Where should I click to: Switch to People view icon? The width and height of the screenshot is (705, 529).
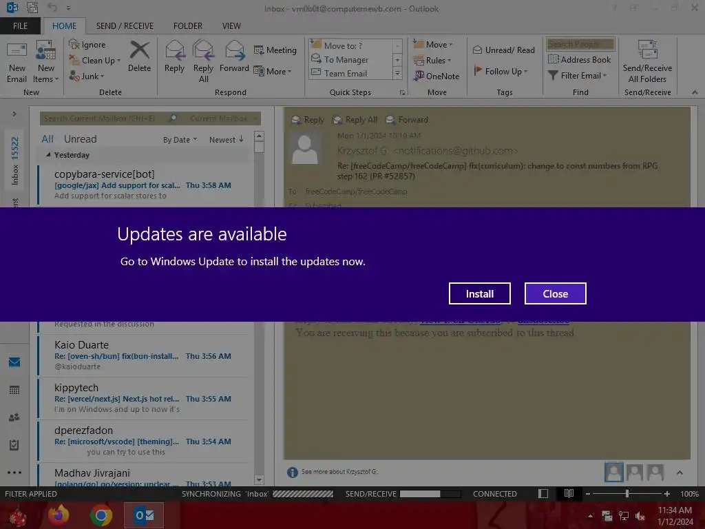(14, 417)
